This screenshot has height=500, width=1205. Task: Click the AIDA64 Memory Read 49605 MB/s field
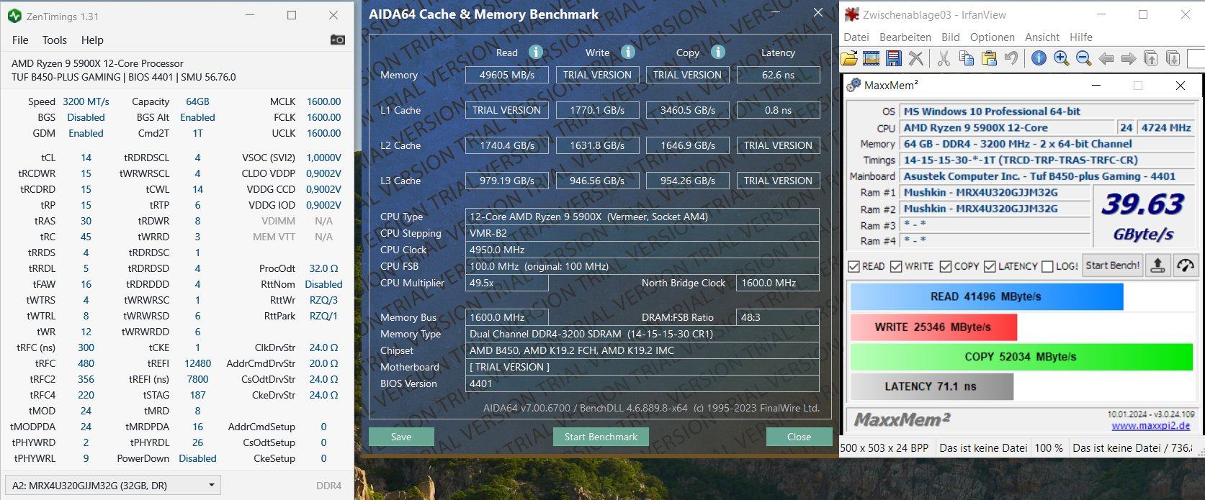(507, 75)
